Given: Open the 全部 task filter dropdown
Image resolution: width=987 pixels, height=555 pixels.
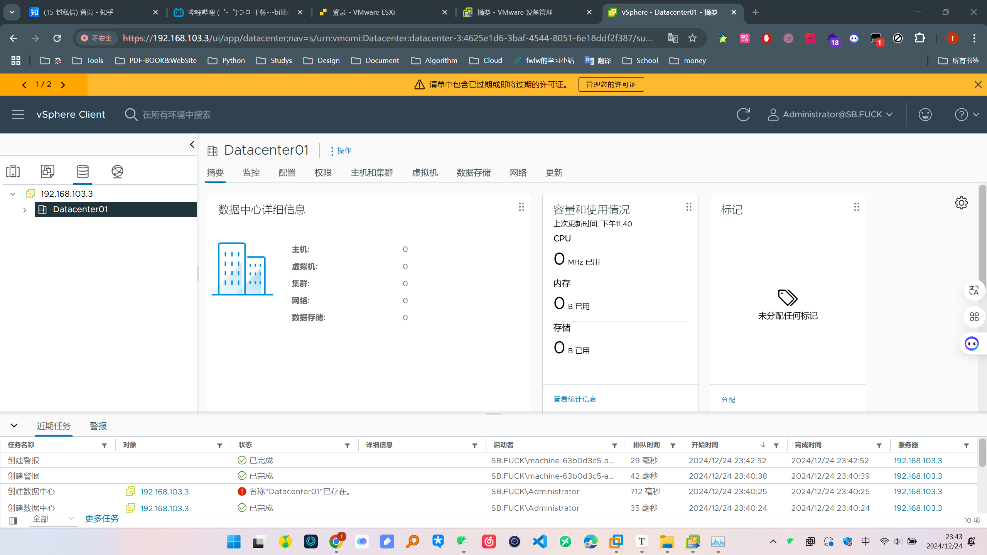Looking at the screenshot, I should (x=53, y=519).
